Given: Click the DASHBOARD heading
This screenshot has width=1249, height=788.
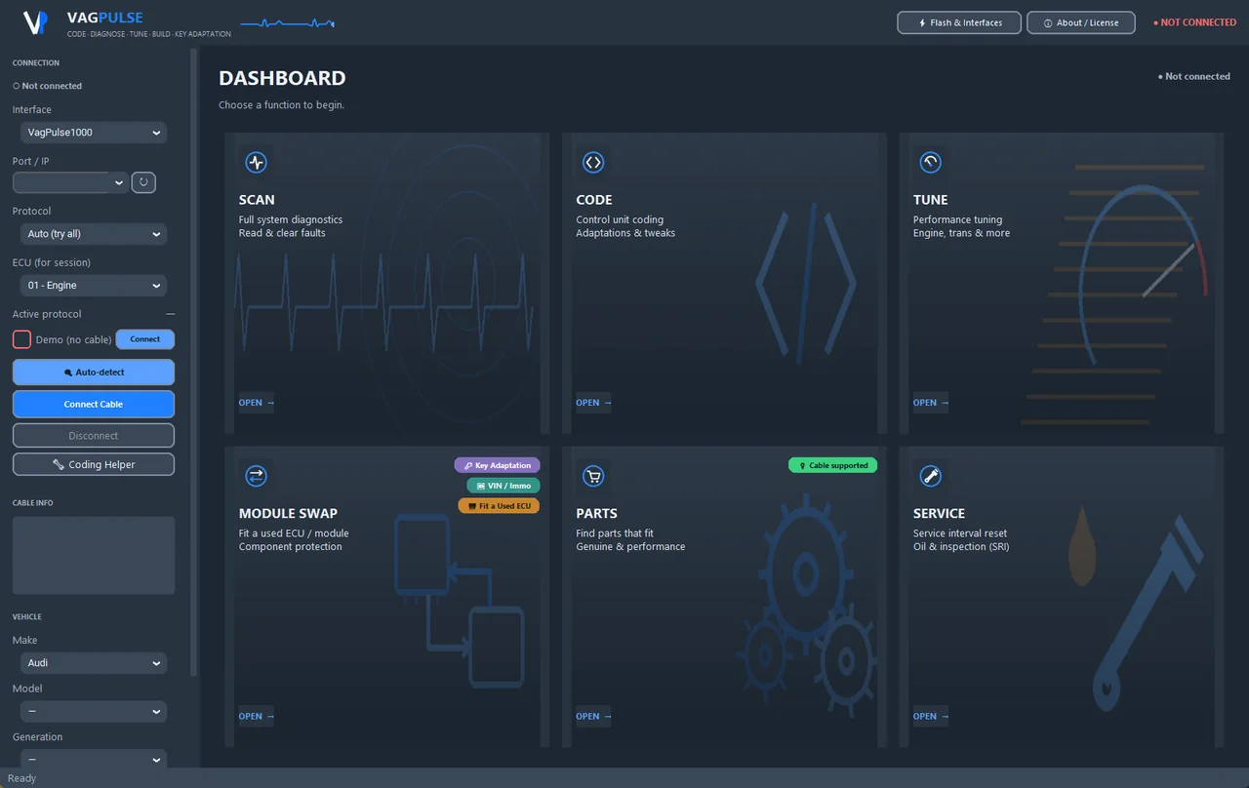Looking at the screenshot, I should pos(282,78).
